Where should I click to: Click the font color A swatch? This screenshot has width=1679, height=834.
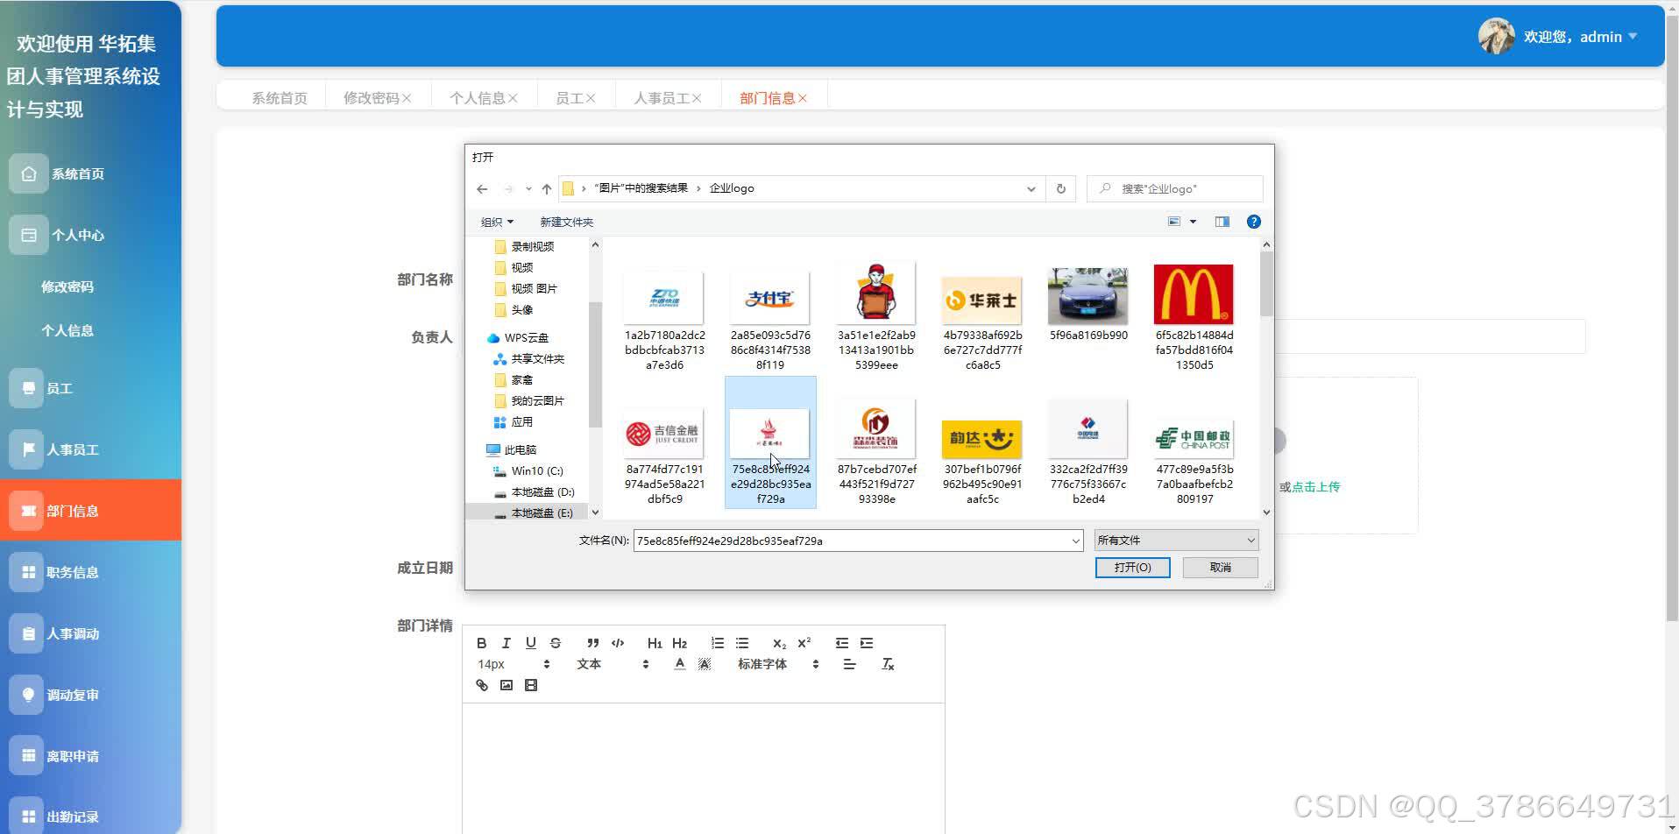679,664
